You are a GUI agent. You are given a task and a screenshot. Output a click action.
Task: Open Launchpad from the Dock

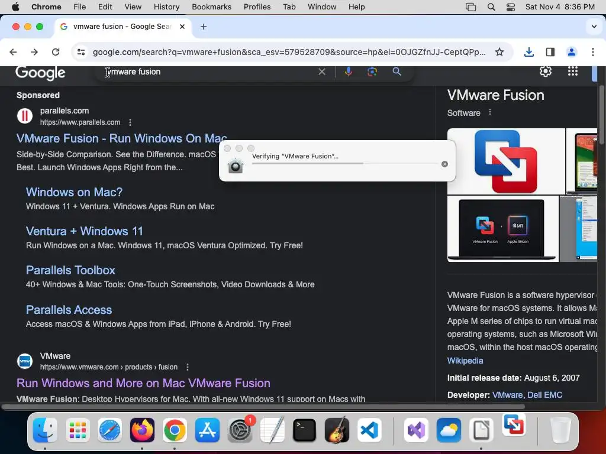click(x=78, y=430)
